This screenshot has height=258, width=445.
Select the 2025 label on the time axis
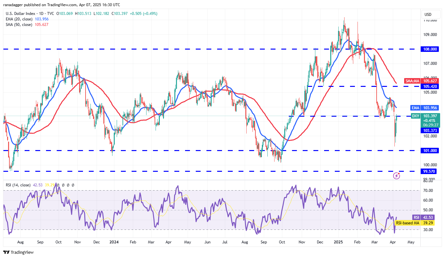coord(338,242)
